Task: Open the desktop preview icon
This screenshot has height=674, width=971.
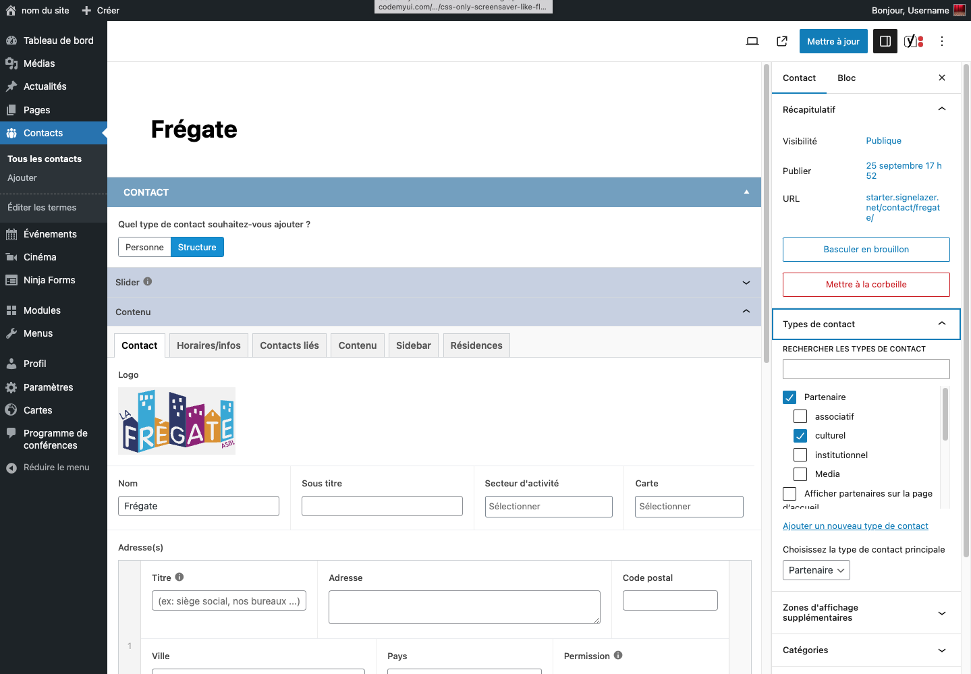Action: coord(752,41)
